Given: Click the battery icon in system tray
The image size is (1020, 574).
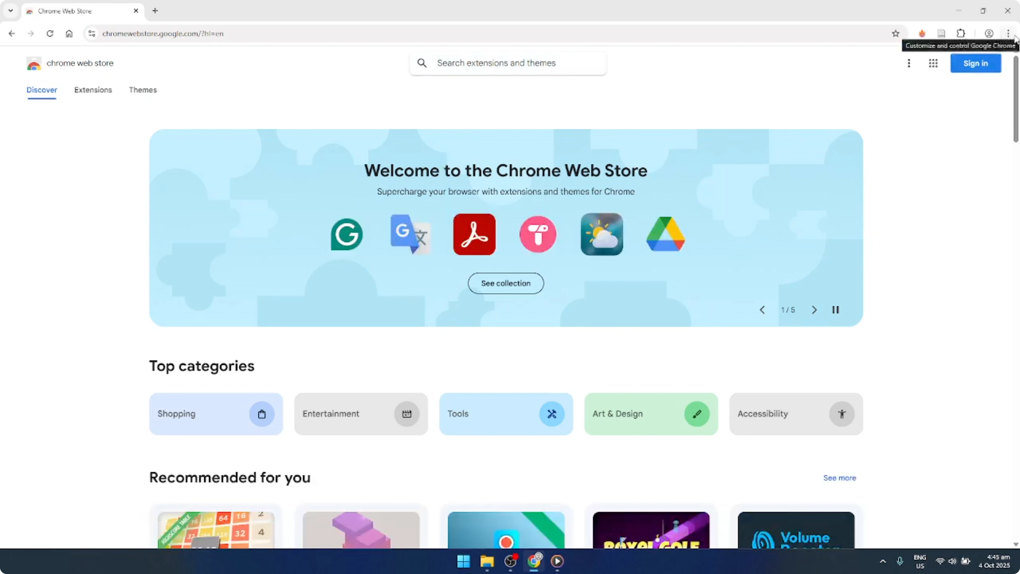Looking at the screenshot, I should click(x=966, y=561).
